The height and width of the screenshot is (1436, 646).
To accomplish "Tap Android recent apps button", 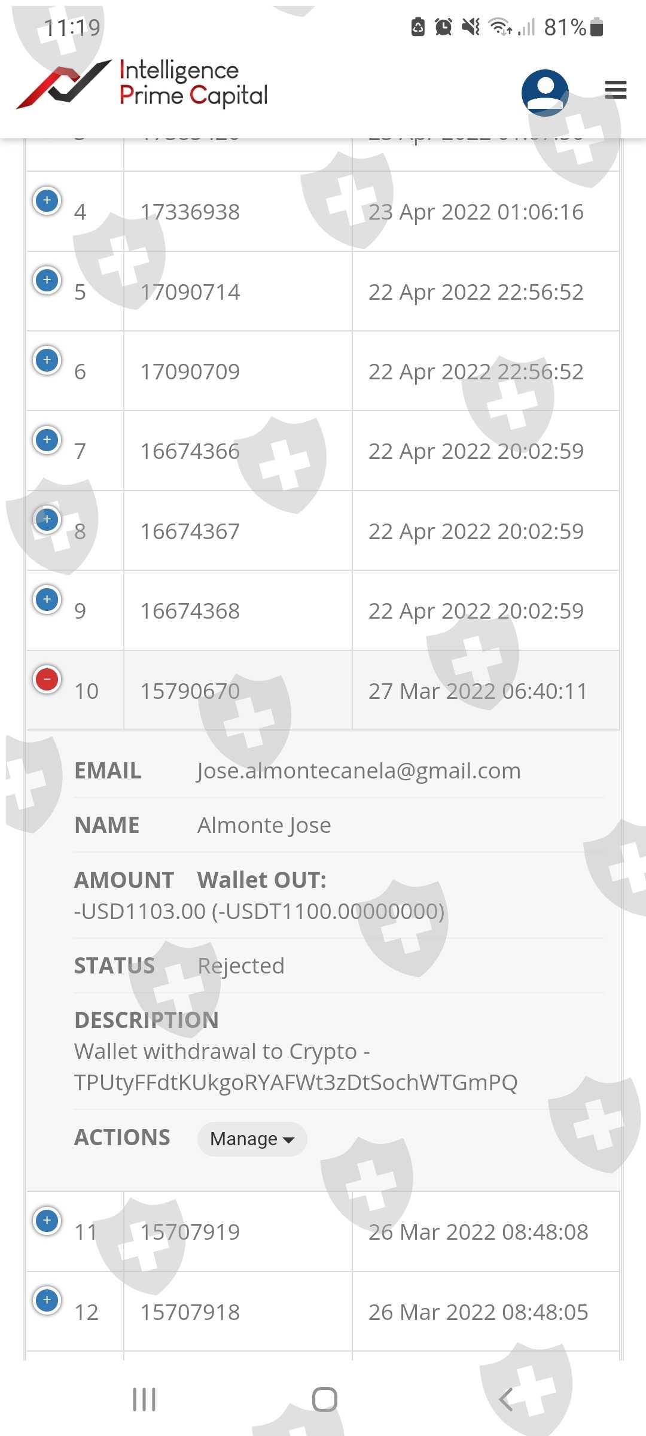I will coord(144,1400).
